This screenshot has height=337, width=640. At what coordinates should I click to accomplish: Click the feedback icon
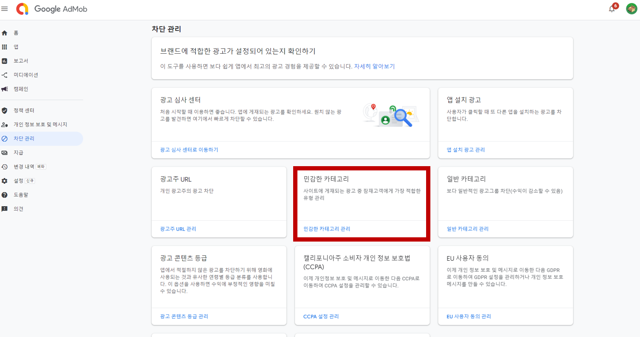(x=5, y=209)
